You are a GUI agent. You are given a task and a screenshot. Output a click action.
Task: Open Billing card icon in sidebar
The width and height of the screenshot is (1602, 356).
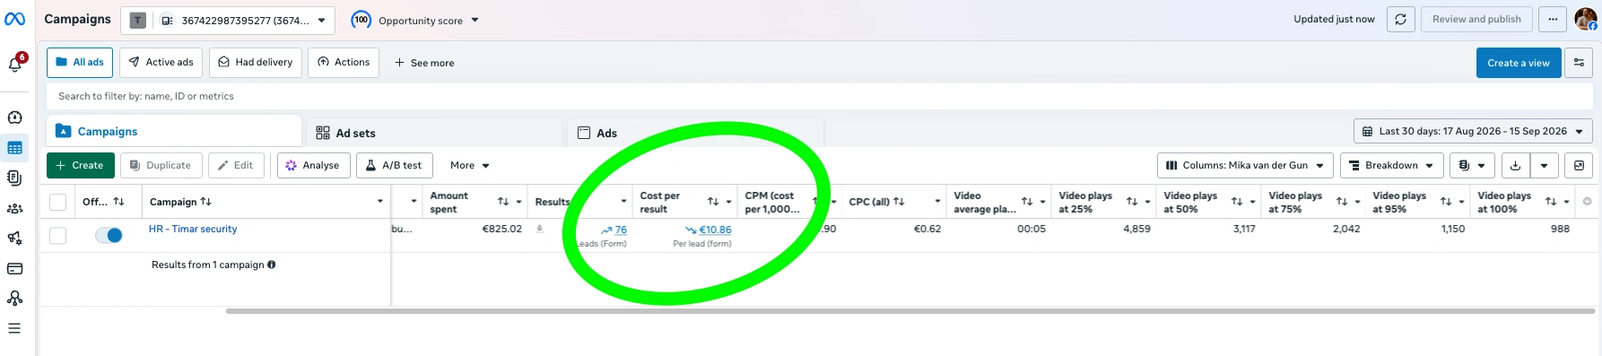coord(14,268)
